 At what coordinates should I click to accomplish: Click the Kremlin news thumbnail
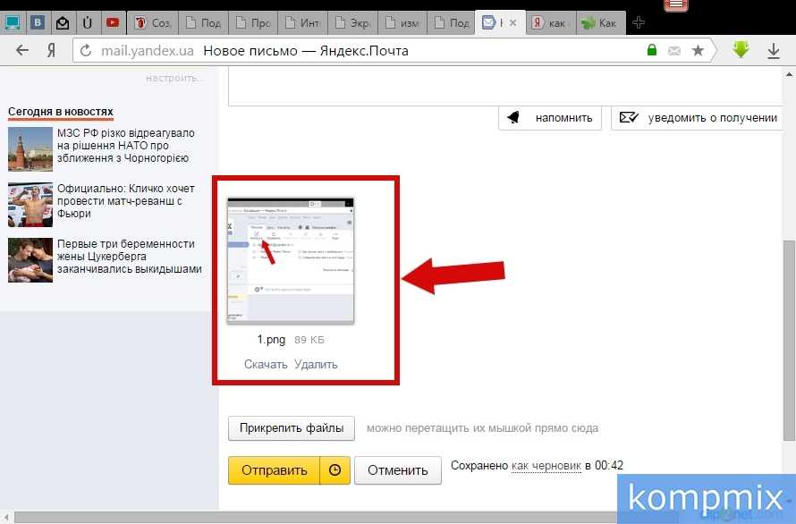pos(30,149)
